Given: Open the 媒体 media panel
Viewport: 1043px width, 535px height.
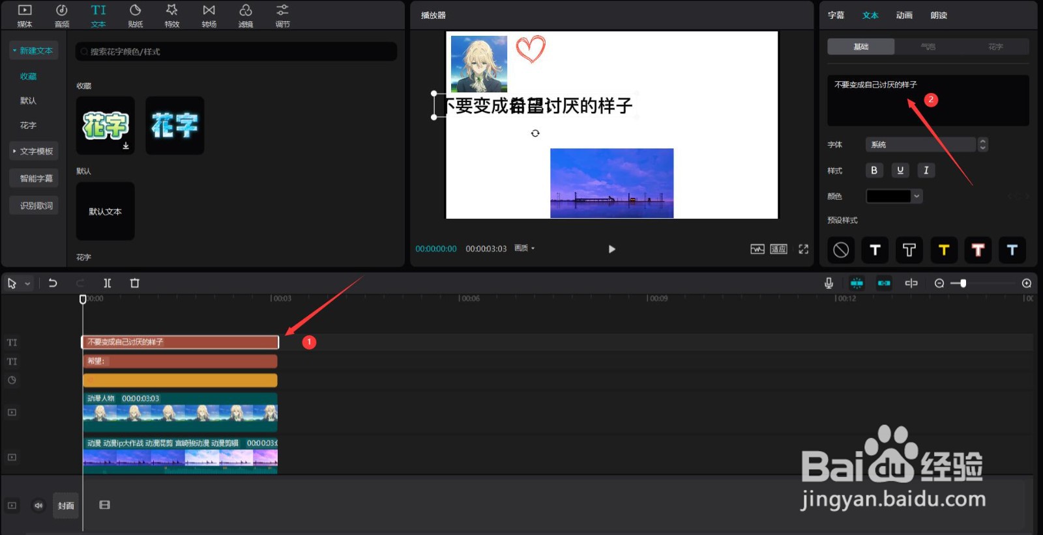Looking at the screenshot, I should click(25, 16).
